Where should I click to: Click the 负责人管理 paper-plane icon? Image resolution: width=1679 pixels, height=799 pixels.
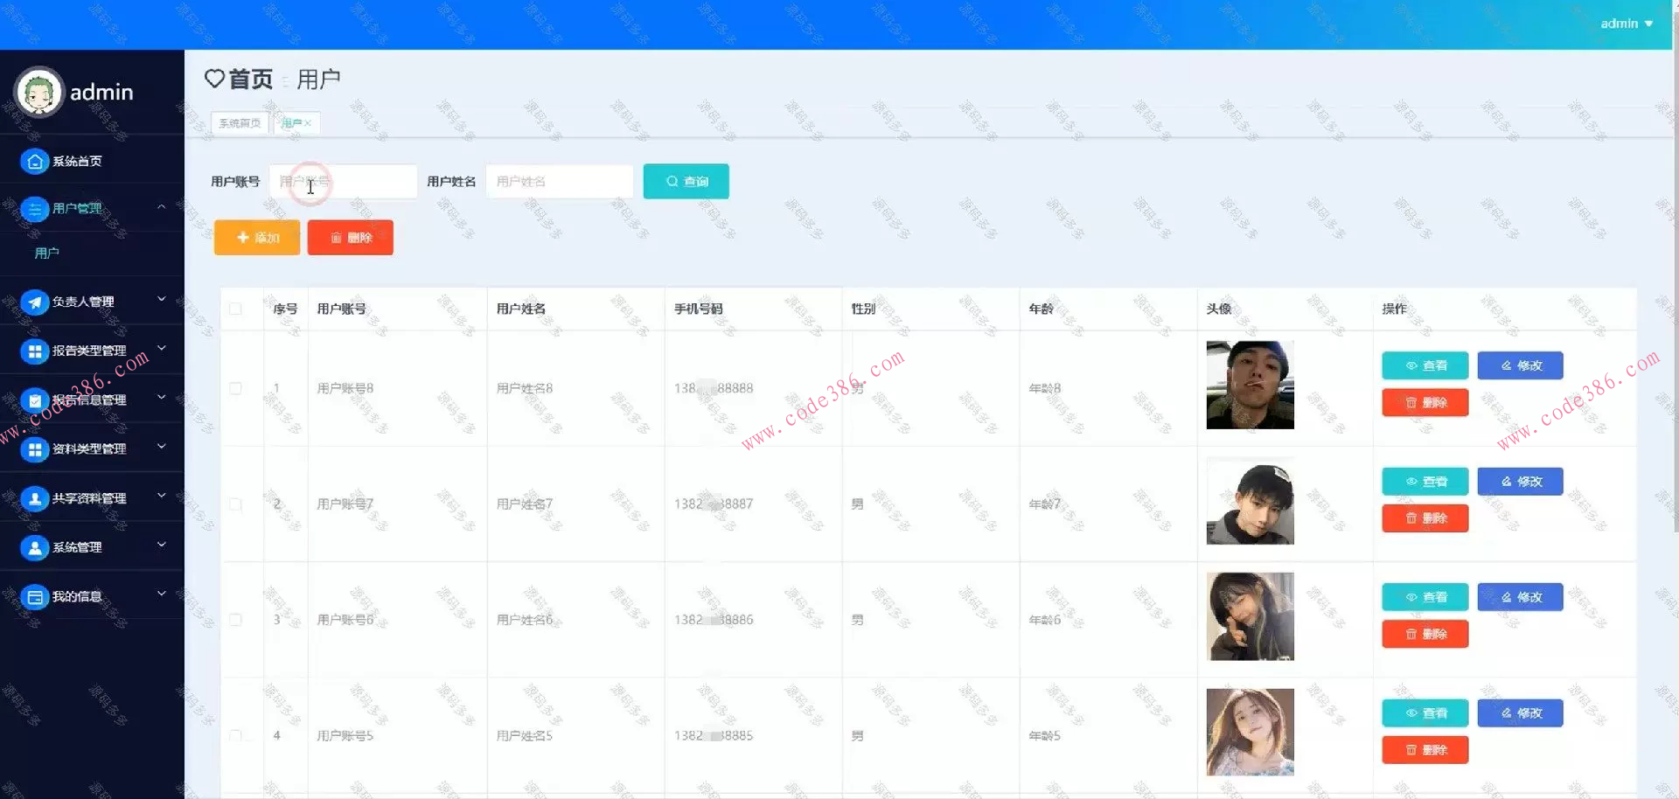tap(34, 302)
